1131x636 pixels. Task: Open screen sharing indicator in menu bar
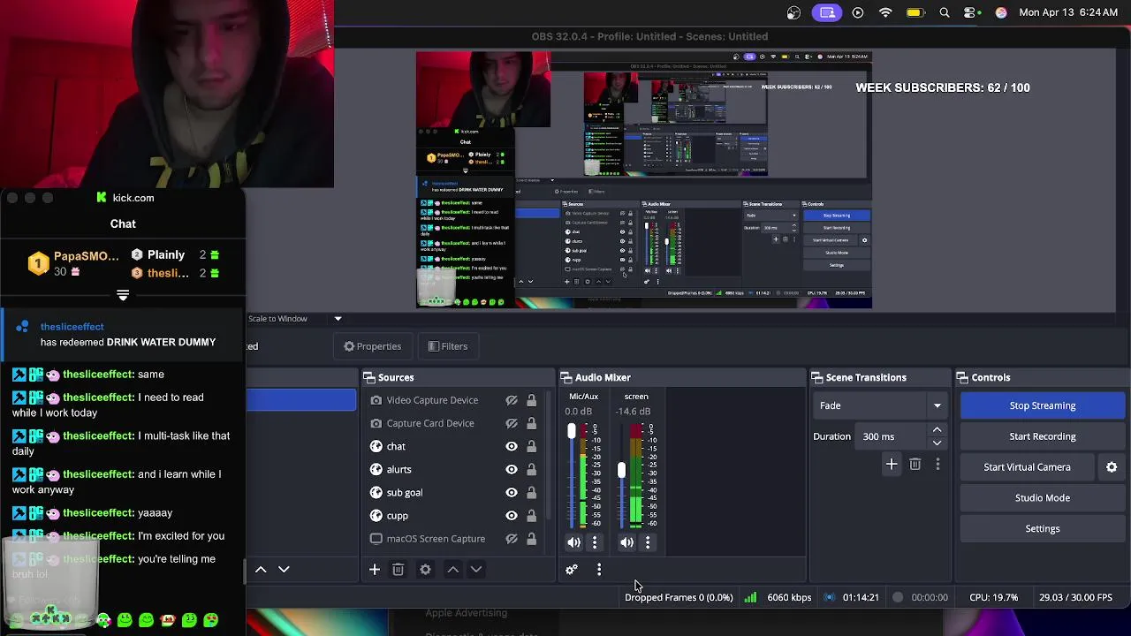tap(827, 12)
